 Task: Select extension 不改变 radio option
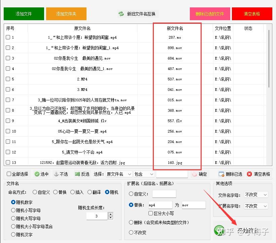point(131,233)
